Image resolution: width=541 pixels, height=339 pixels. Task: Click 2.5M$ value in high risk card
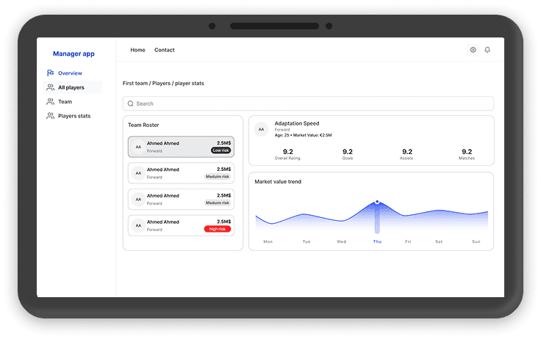tap(224, 222)
